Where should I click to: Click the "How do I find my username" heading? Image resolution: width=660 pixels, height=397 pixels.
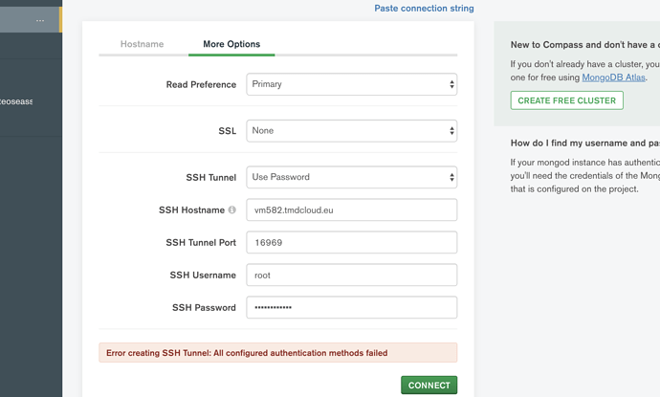pyautogui.click(x=583, y=143)
